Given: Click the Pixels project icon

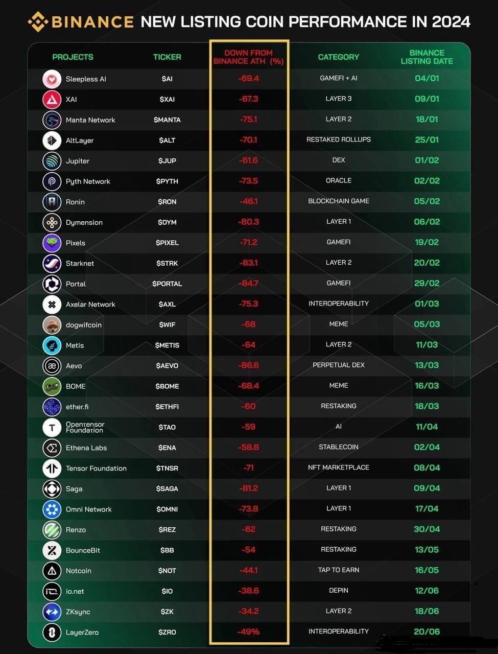Looking at the screenshot, I should pos(52,243).
